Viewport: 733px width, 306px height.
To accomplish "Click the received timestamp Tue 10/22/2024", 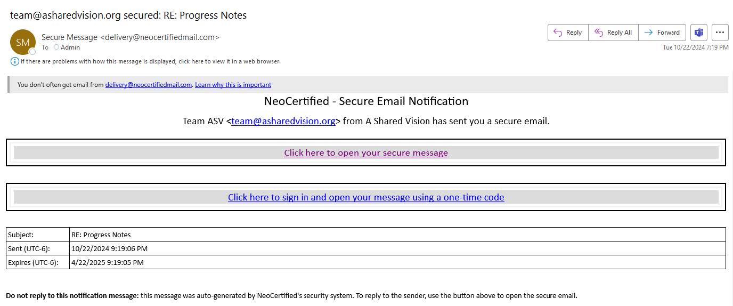I will click(695, 47).
